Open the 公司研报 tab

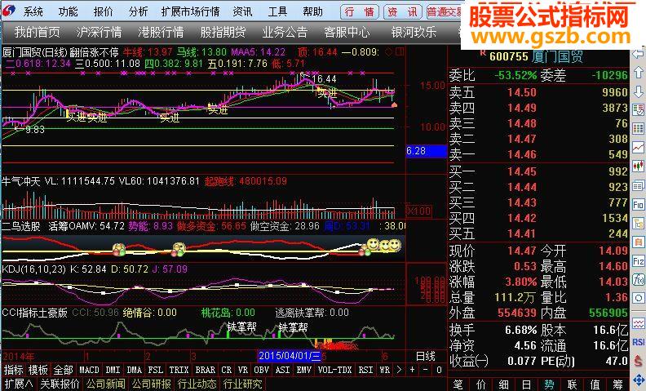click(x=151, y=384)
